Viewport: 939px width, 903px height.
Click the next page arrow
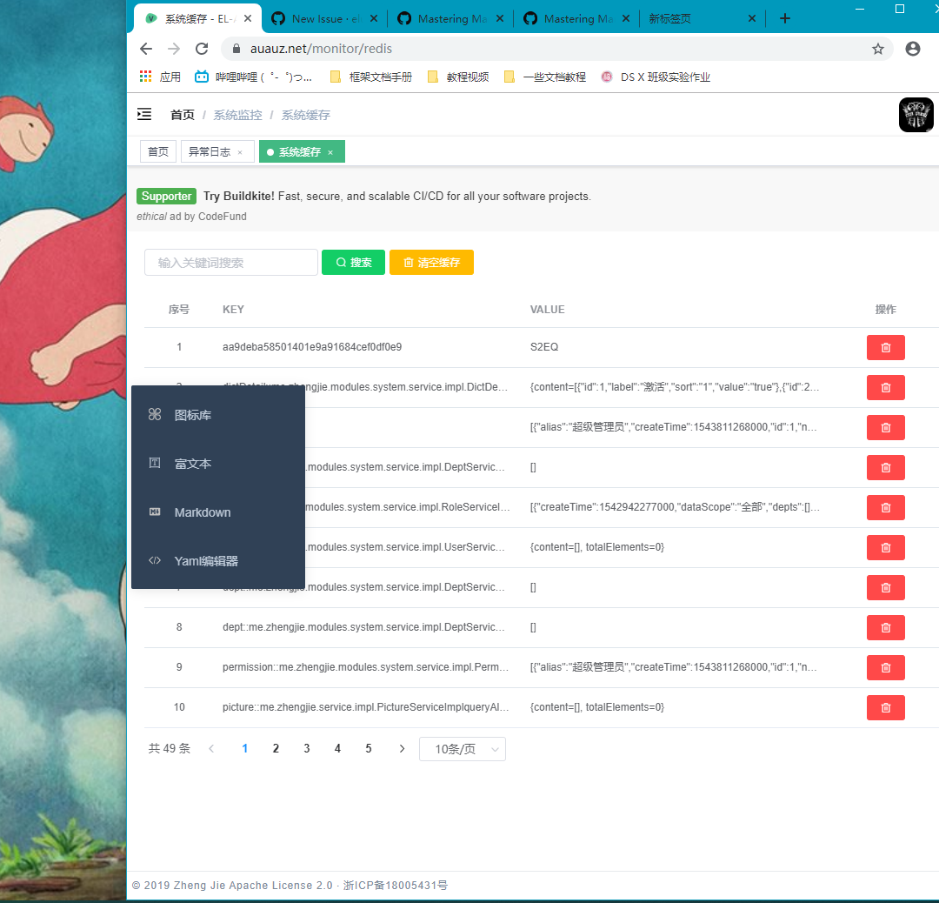coord(402,748)
